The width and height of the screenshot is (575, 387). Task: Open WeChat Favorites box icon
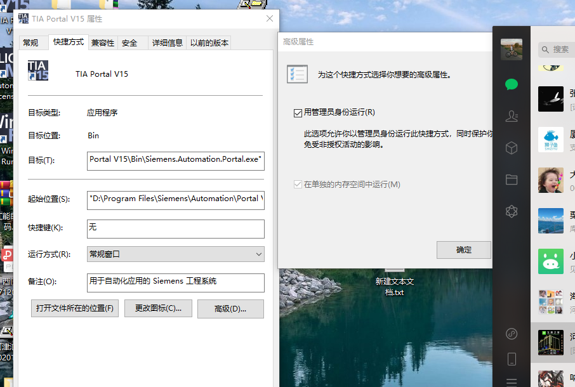tap(512, 148)
